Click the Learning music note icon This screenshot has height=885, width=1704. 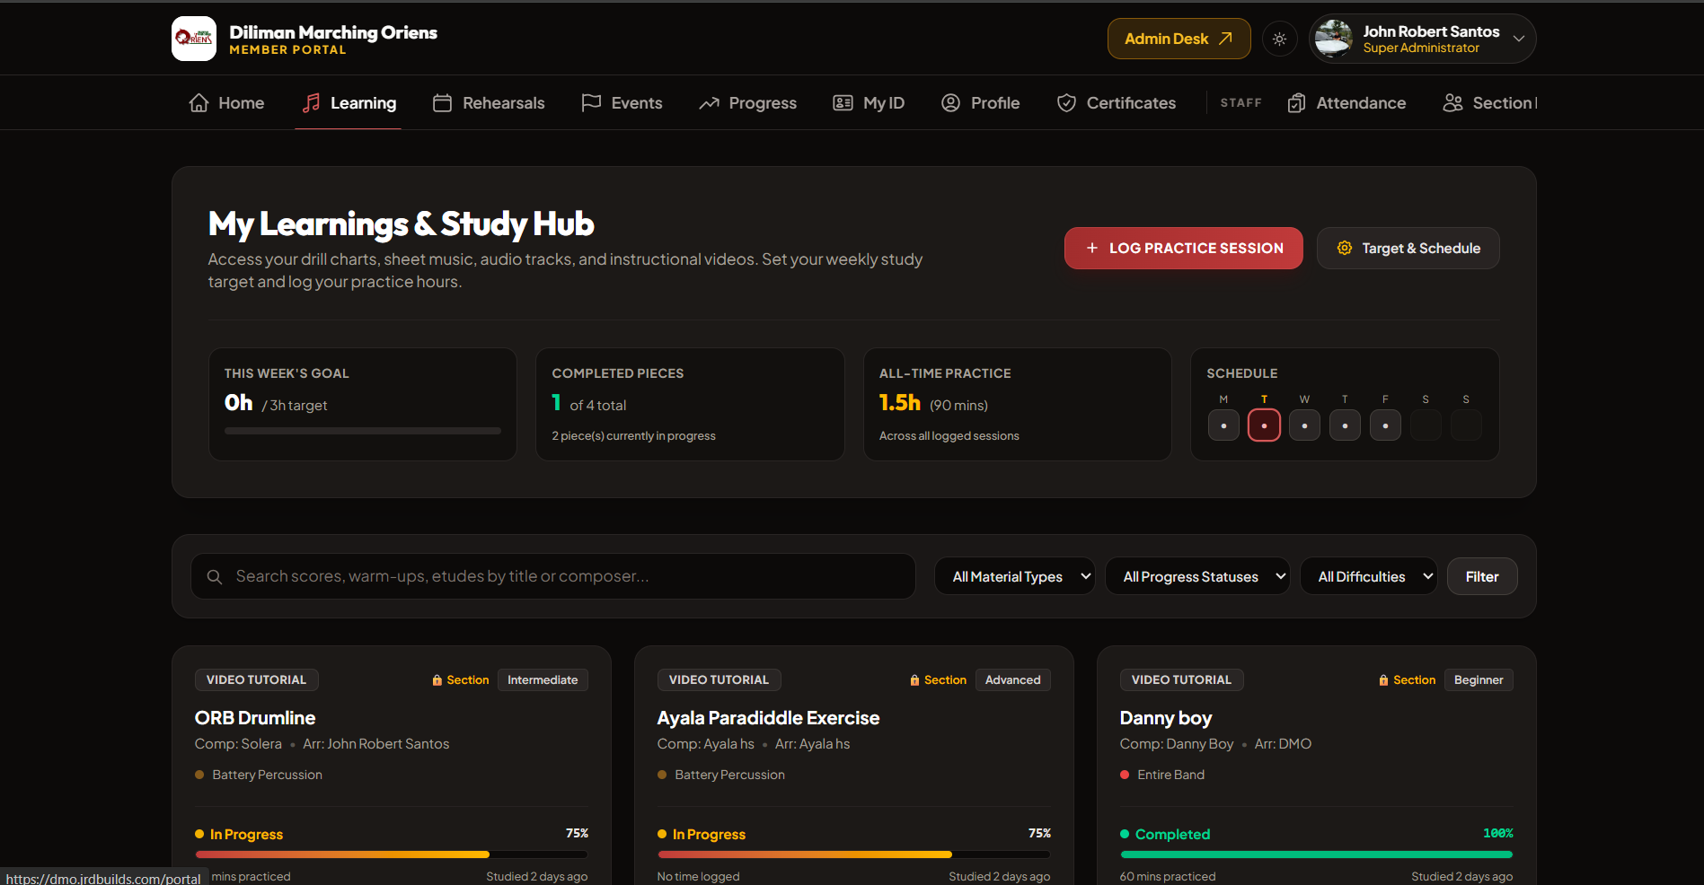tap(311, 102)
